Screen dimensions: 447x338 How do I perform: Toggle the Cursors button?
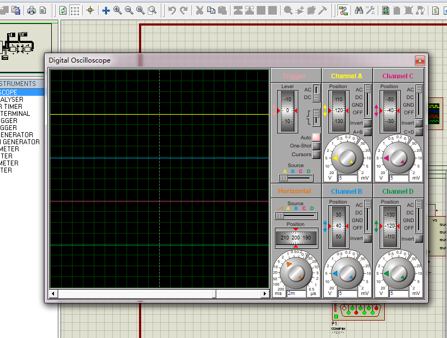click(x=316, y=155)
